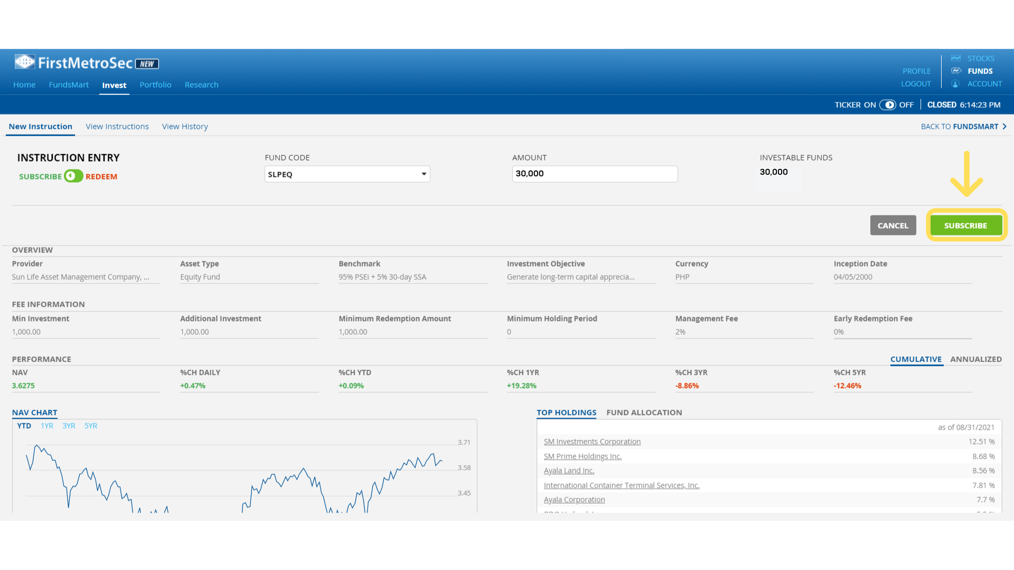Click the %CH 5YR value -12.46%
Image resolution: width=1014 pixels, height=570 pixels.
click(x=847, y=386)
